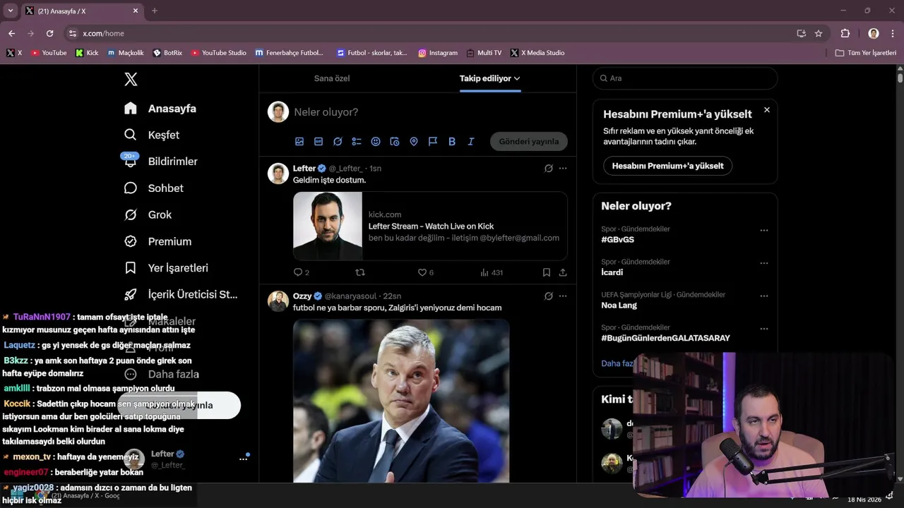Screen dimensions: 904x508
Task: Open Maçkolik bookmark
Action: [125, 53]
